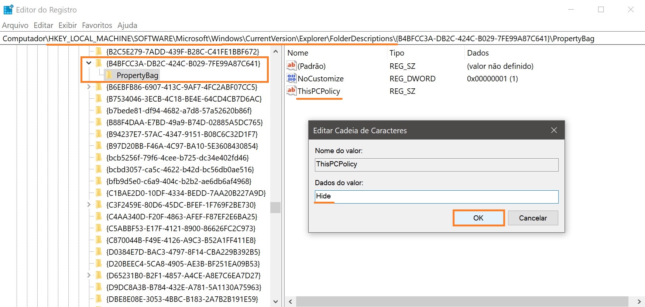Expand the {C3F2459E-80D6-45DC-BFEF-1F769F2BE730} key

89,205
